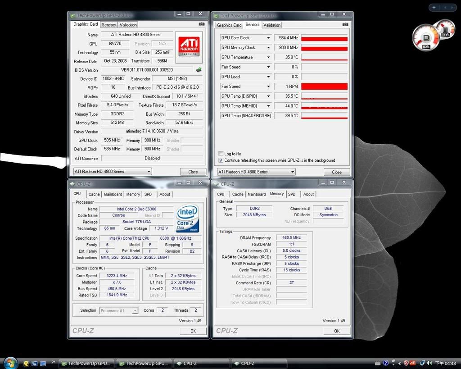Open Mainboard tab in the CPU-Z CPU window

(113, 194)
